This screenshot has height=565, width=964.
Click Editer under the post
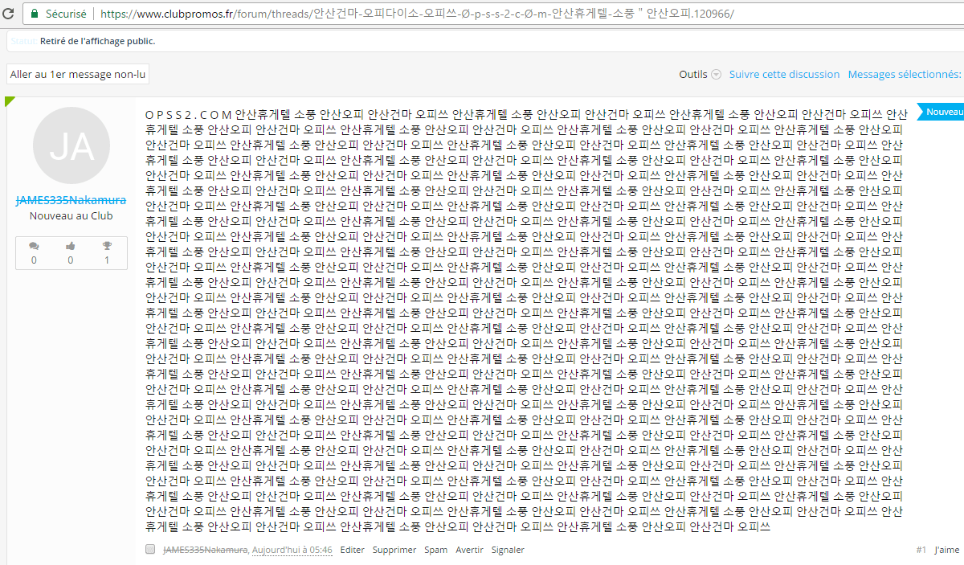(352, 550)
